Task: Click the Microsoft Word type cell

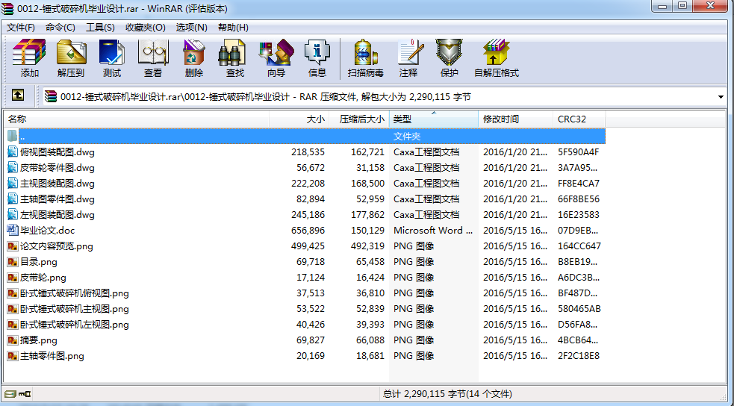Action: [x=433, y=230]
